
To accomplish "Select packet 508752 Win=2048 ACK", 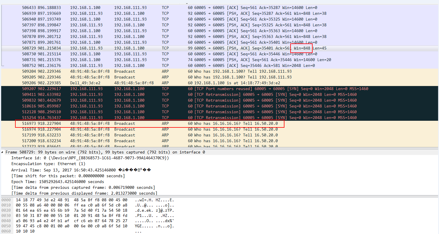I will (x=219, y=65).
